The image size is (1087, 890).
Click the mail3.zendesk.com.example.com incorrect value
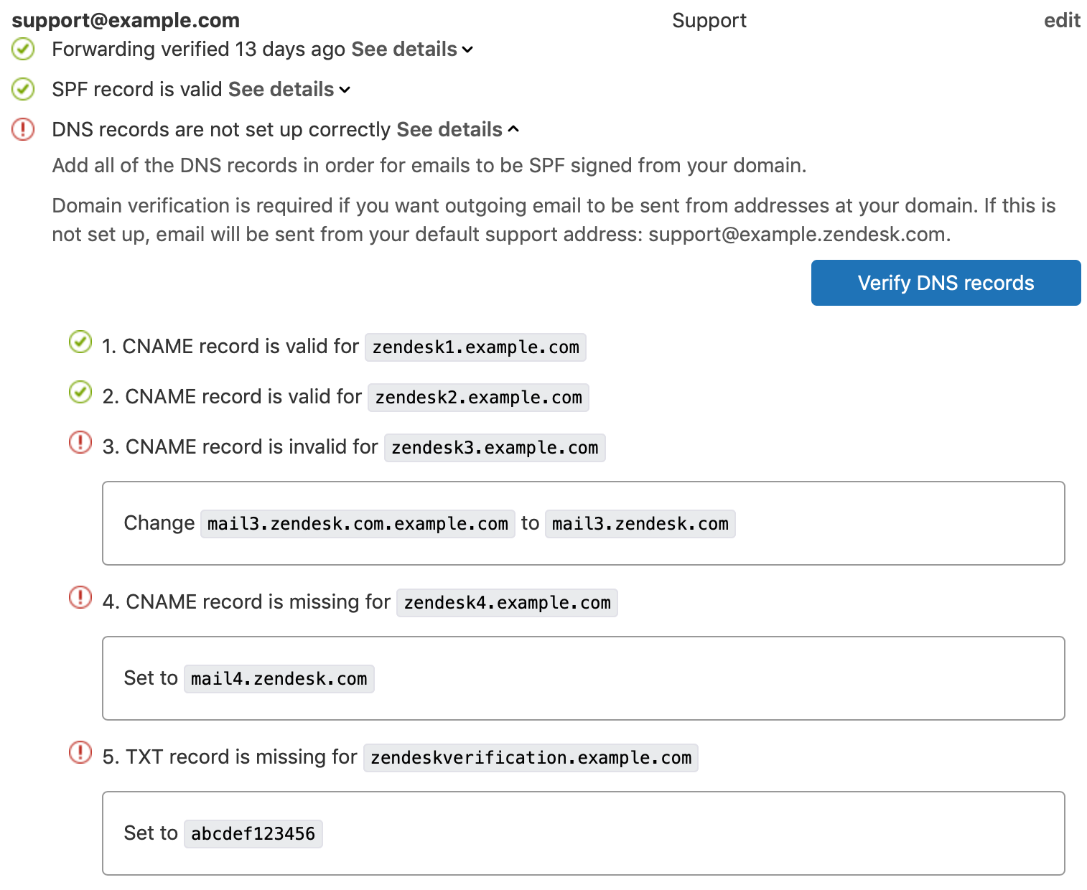click(x=358, y=524)
